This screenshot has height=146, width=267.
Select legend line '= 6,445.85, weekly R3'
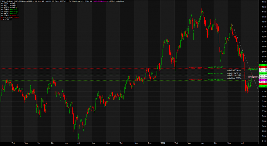pyautogui.click(x=9, y=13)
